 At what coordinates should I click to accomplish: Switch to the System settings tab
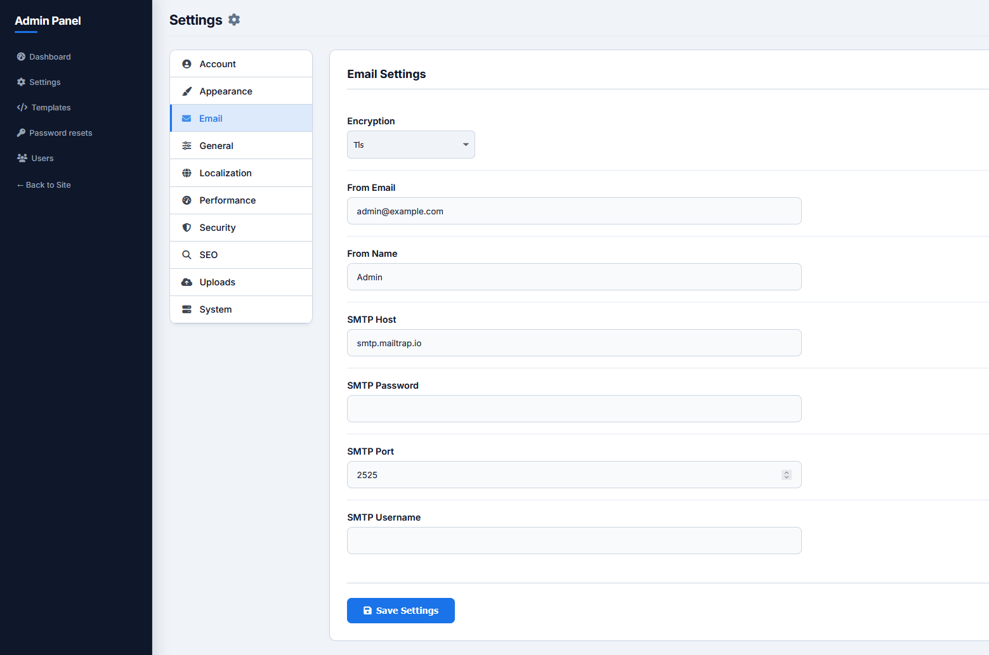(x=241, y=309)
